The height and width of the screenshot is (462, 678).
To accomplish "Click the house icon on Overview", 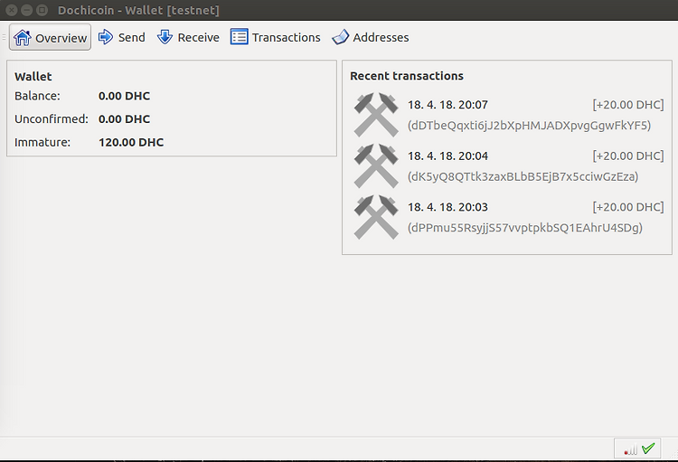I will tap(22, 38).
